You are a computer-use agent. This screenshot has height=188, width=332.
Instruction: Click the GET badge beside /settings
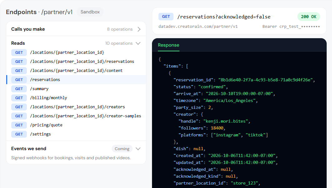point(19,134)
